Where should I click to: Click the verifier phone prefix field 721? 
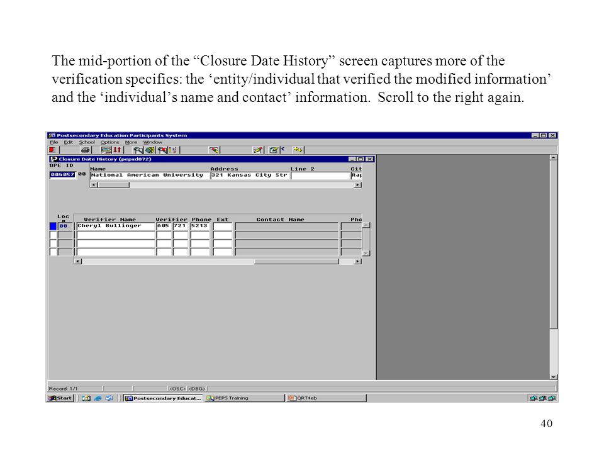(181, 226)
